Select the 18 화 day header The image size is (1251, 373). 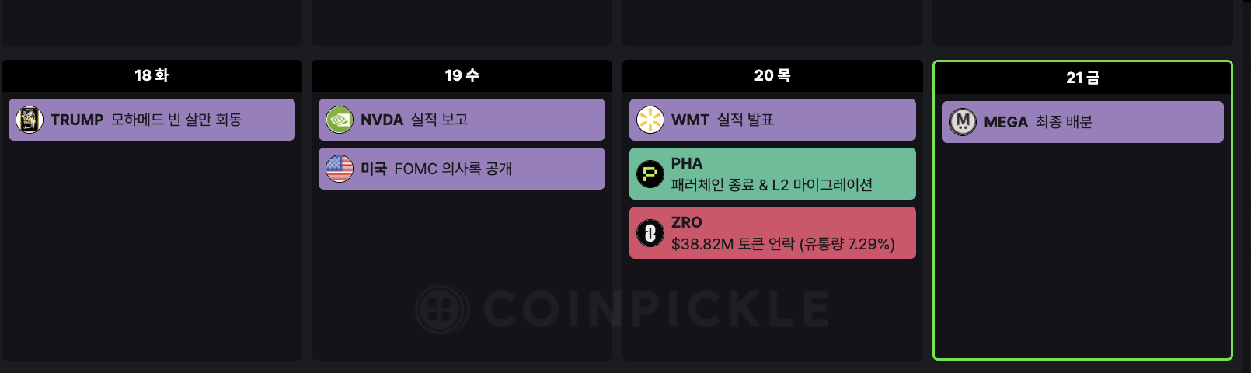(152, 75)
